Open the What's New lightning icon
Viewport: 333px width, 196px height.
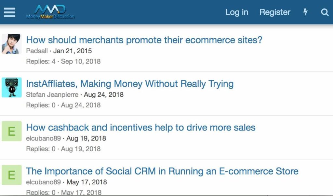click(x=305, y=12)
